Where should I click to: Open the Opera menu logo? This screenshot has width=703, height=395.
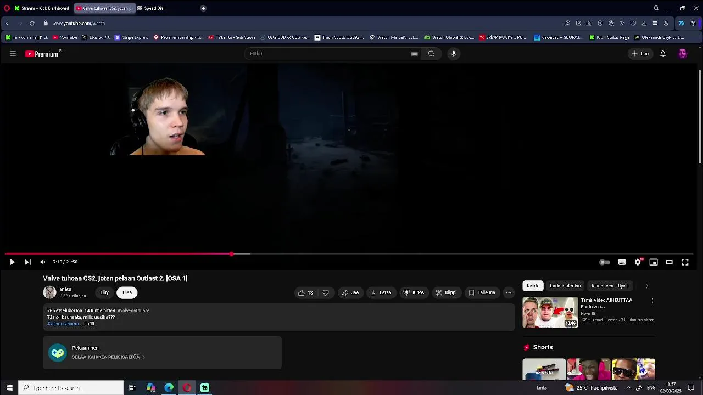click(x=7, y=8)
